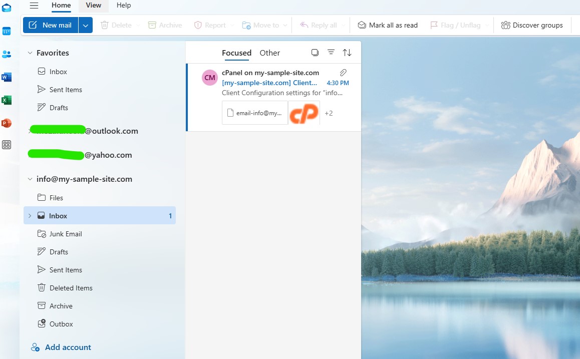Image resolution: width=580 pixels, height=359 pixels.
Task: Open the Junk Email folder
Action: pyautogui.click(x=65, y=234)
